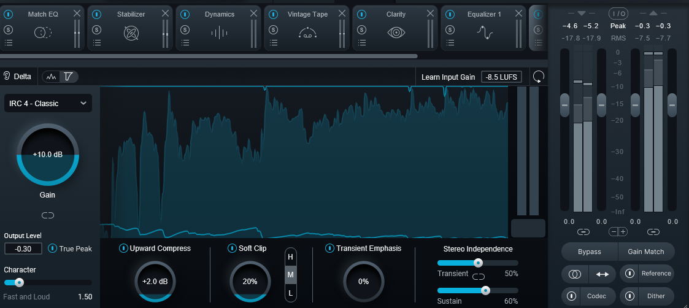Open the Equalizer 1 curve icon

(x=485, y=32)
